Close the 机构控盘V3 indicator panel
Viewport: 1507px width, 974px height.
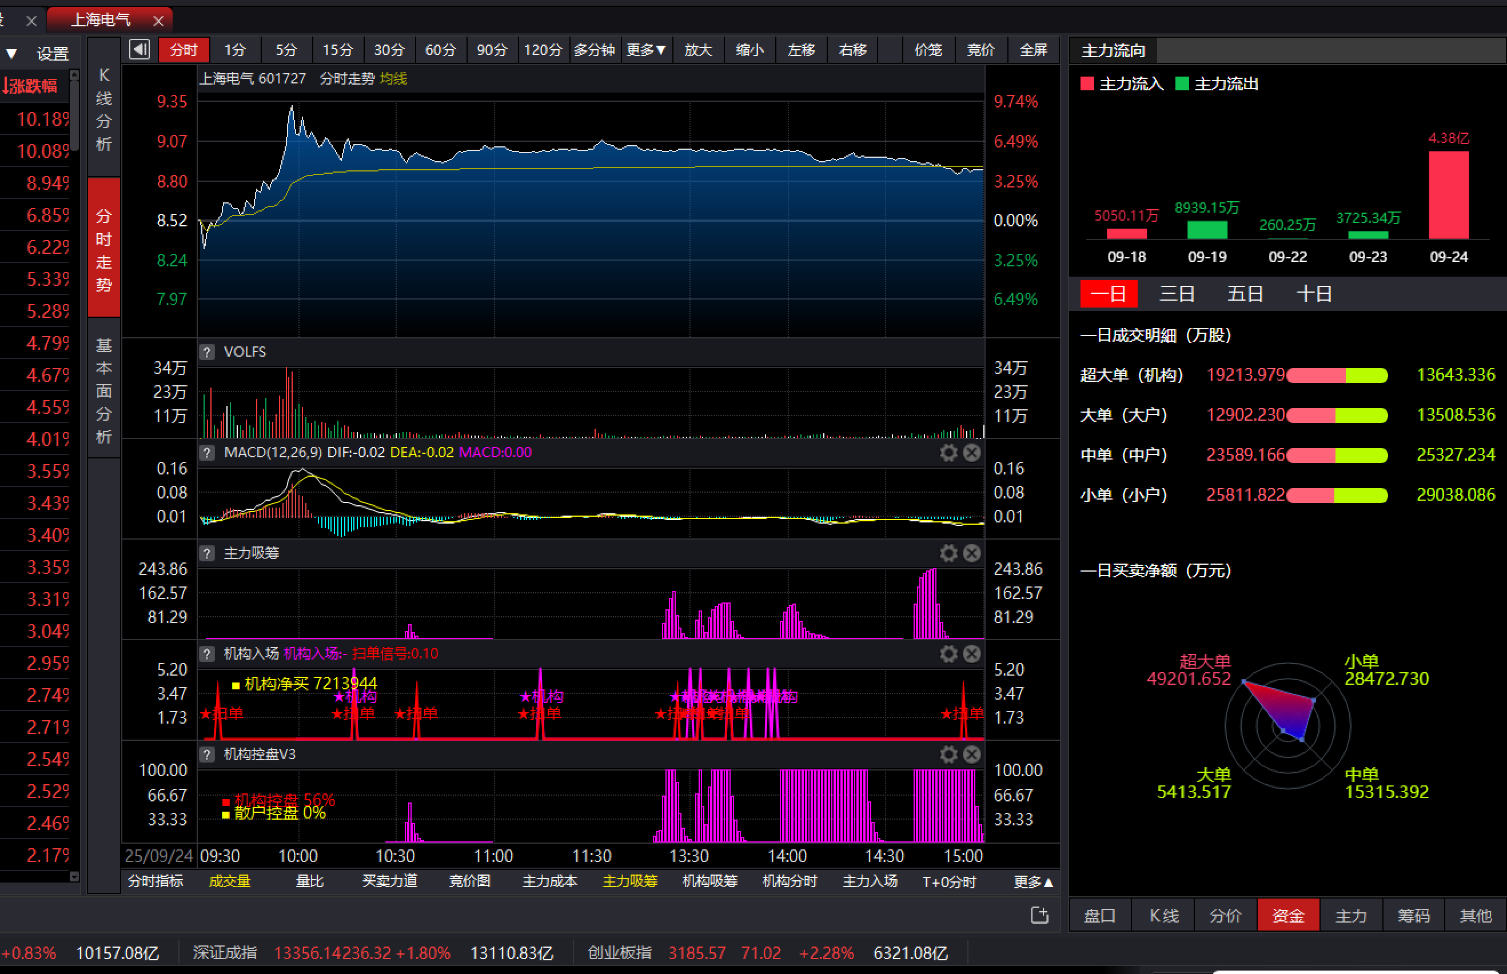click(x=971, y=754)
